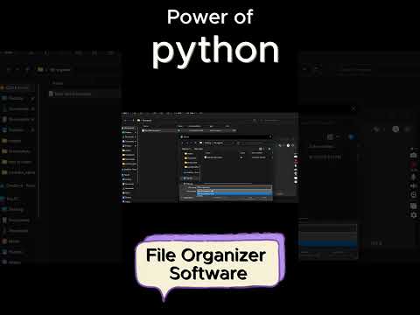Select the blue highlighted option in center dropdown list
The height and width of the screenshot is (315, 420).
tap(234, 193)
